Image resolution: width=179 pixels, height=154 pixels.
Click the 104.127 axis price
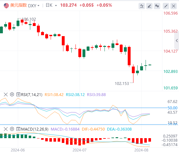170,51
